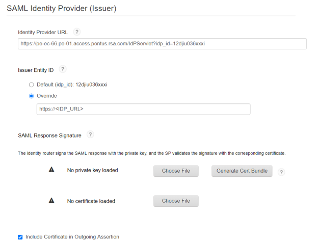
Task: Click Choose File for the certificate
Action: tap(176, 201)
